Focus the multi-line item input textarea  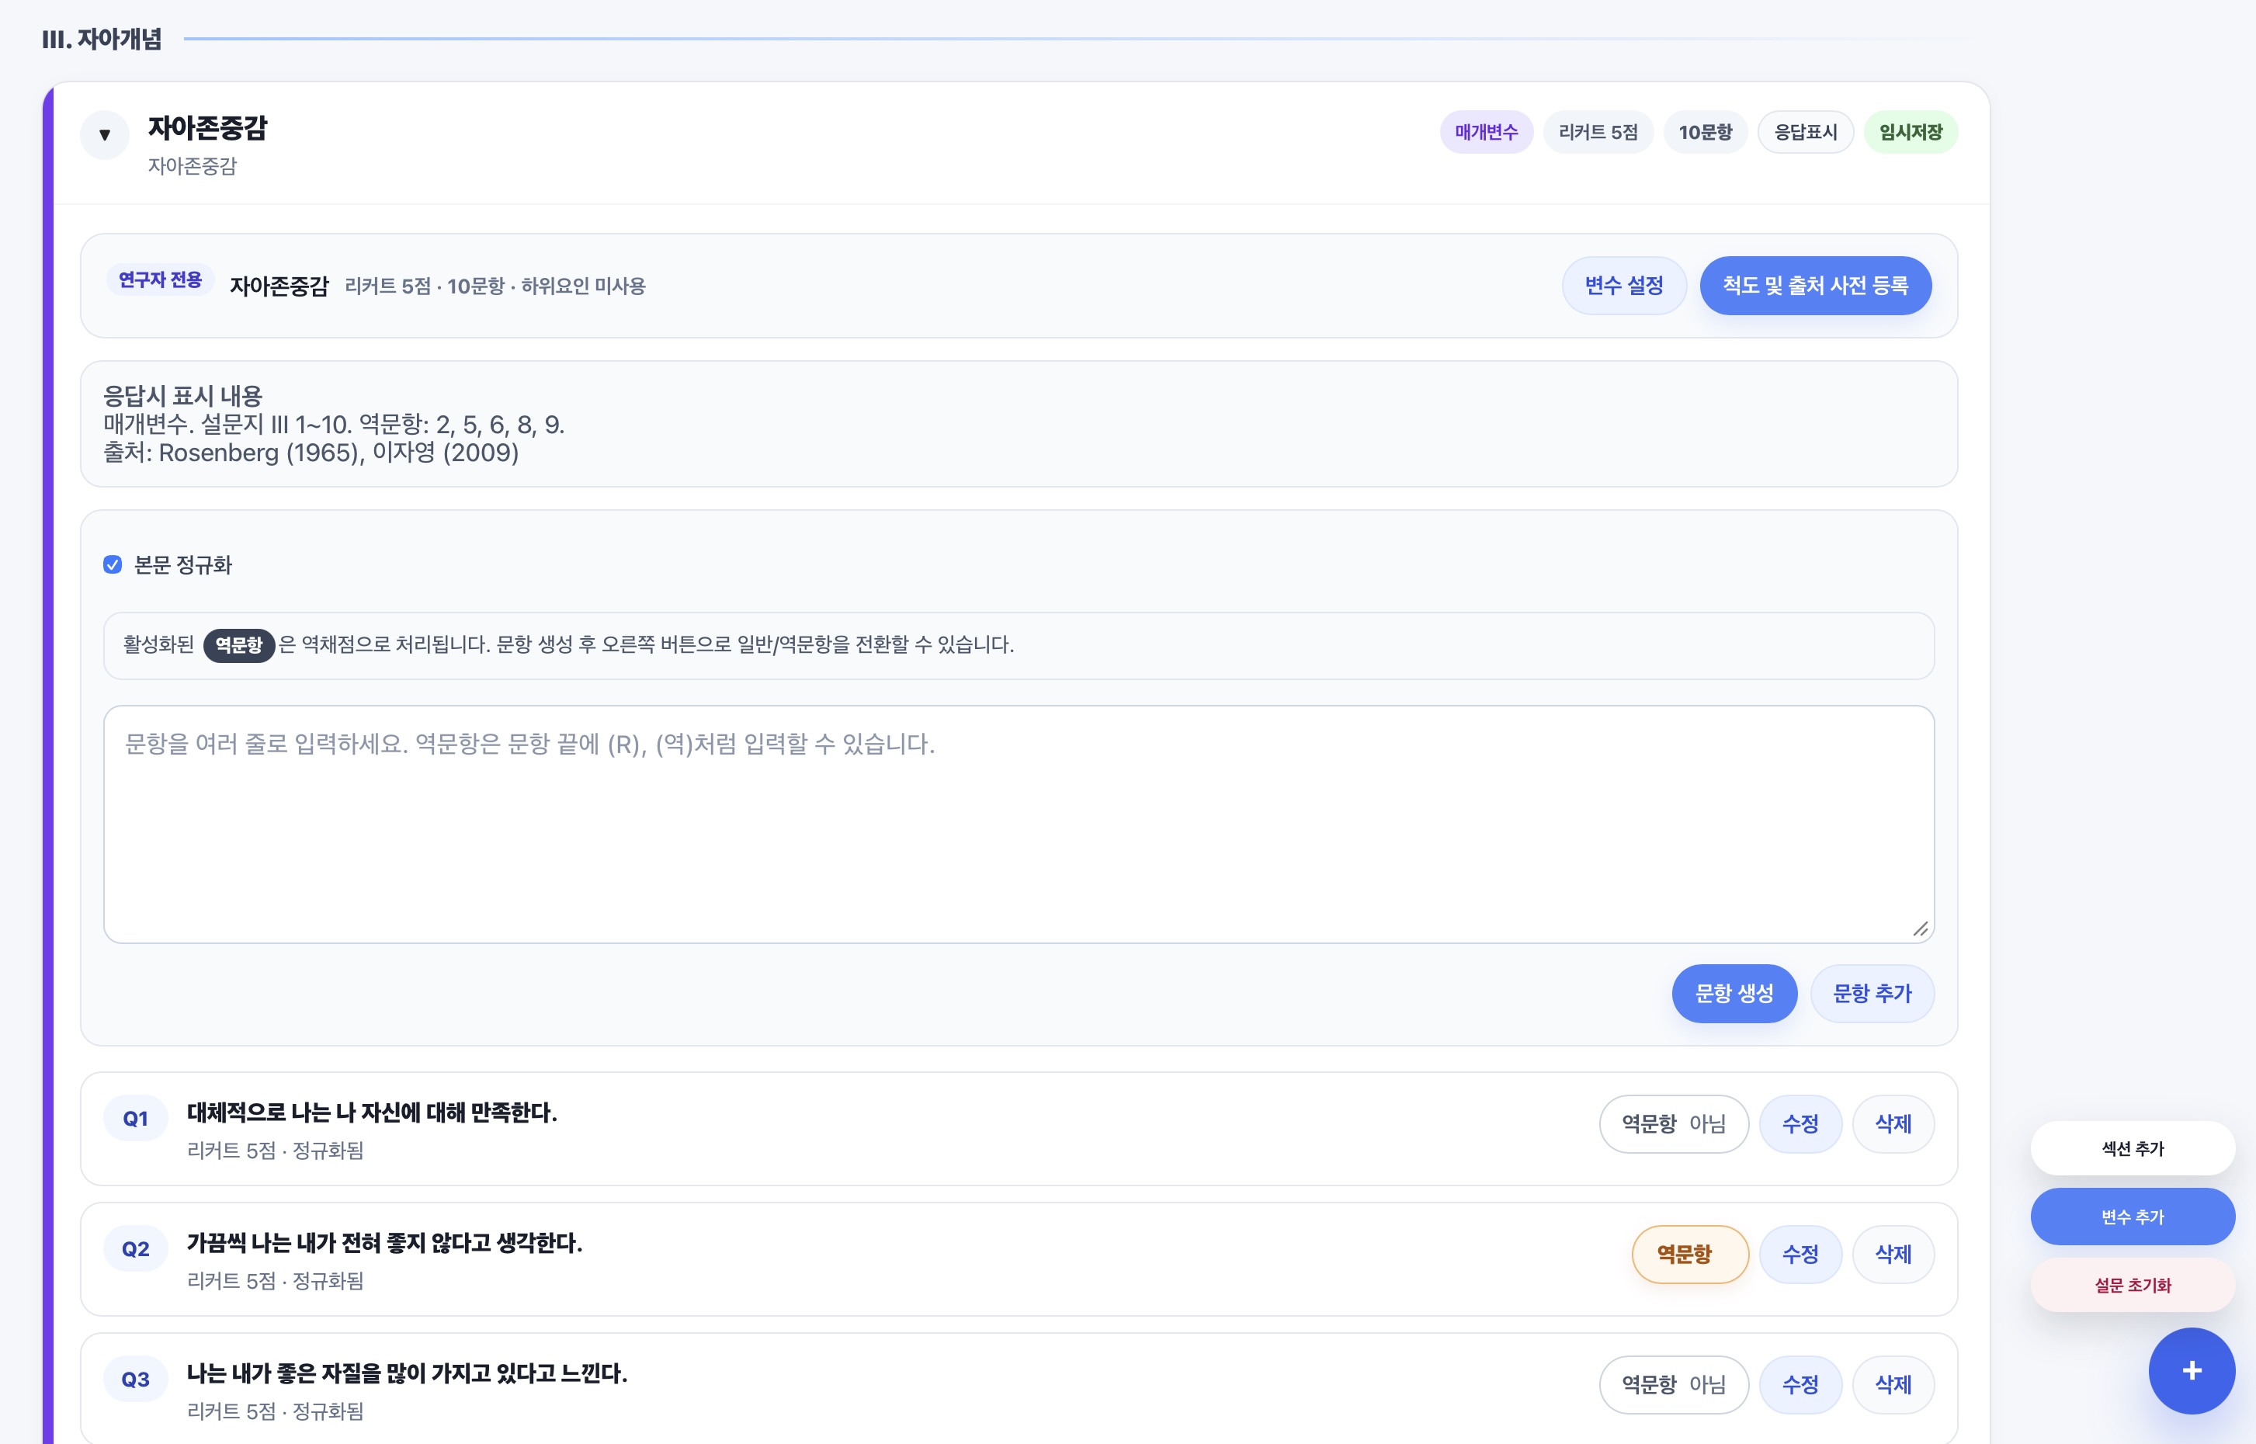[1019, 824]
